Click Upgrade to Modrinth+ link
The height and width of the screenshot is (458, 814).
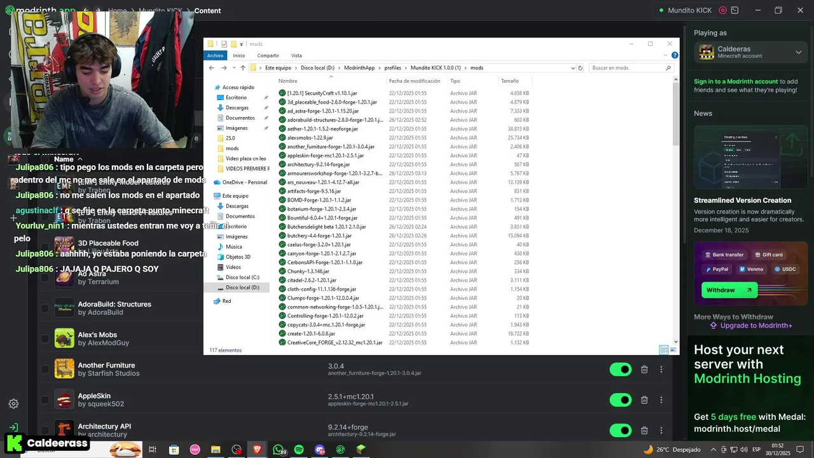750,326
